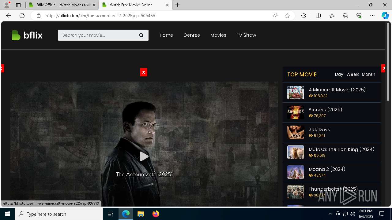Open Copilot sidebar
The height and width of the screenshot is (220, 392).
point(385,16)
